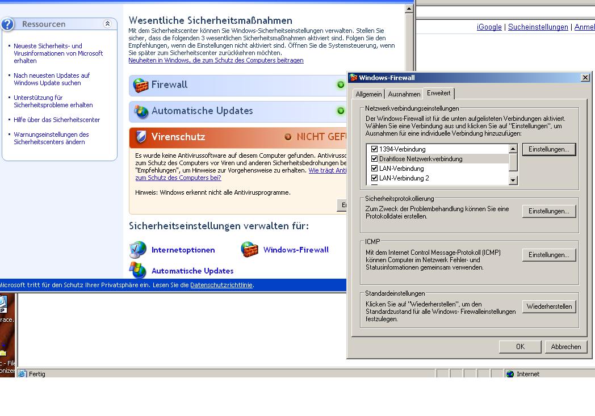Click the Virenschutz shield icon

(x=141, y=137)
